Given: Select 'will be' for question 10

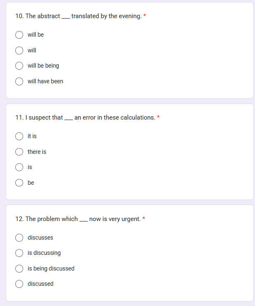Looking at the screenshot, I should [x=19, y=35].
